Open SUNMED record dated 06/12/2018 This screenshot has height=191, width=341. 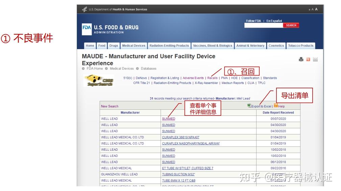pyautogui.click(x=169, y=162)
